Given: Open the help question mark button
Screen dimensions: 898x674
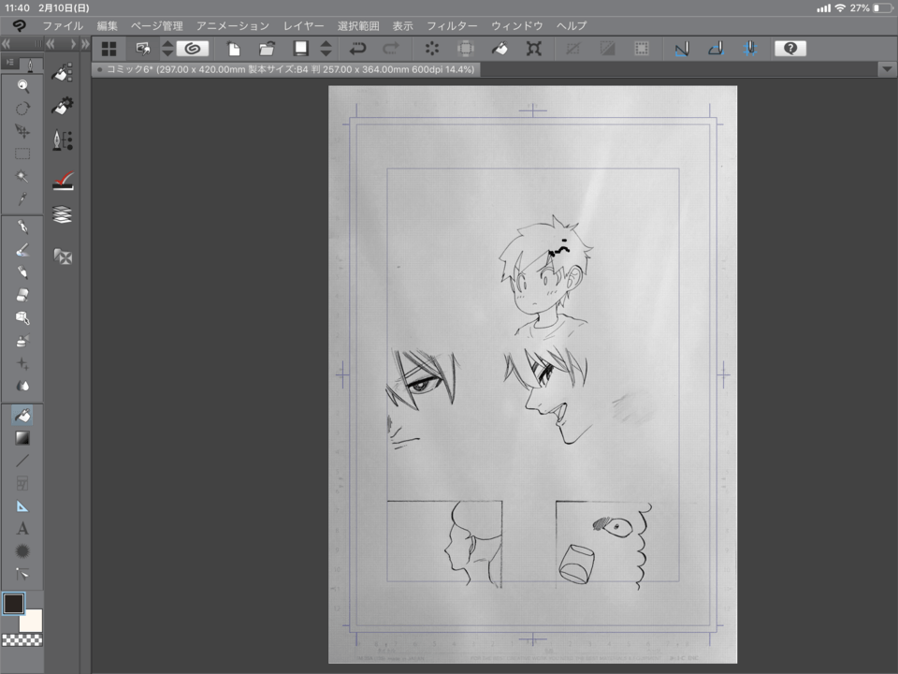Looking at the screenshot, I should [x=790, y=49].
